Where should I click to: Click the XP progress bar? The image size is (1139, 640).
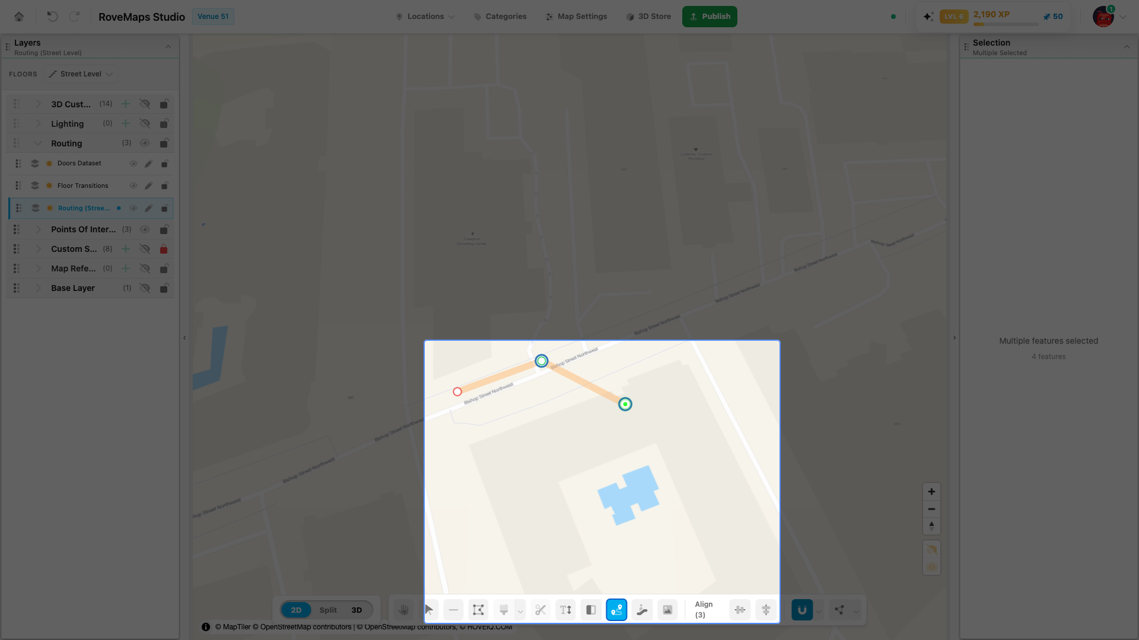(x=1006, y=24)
